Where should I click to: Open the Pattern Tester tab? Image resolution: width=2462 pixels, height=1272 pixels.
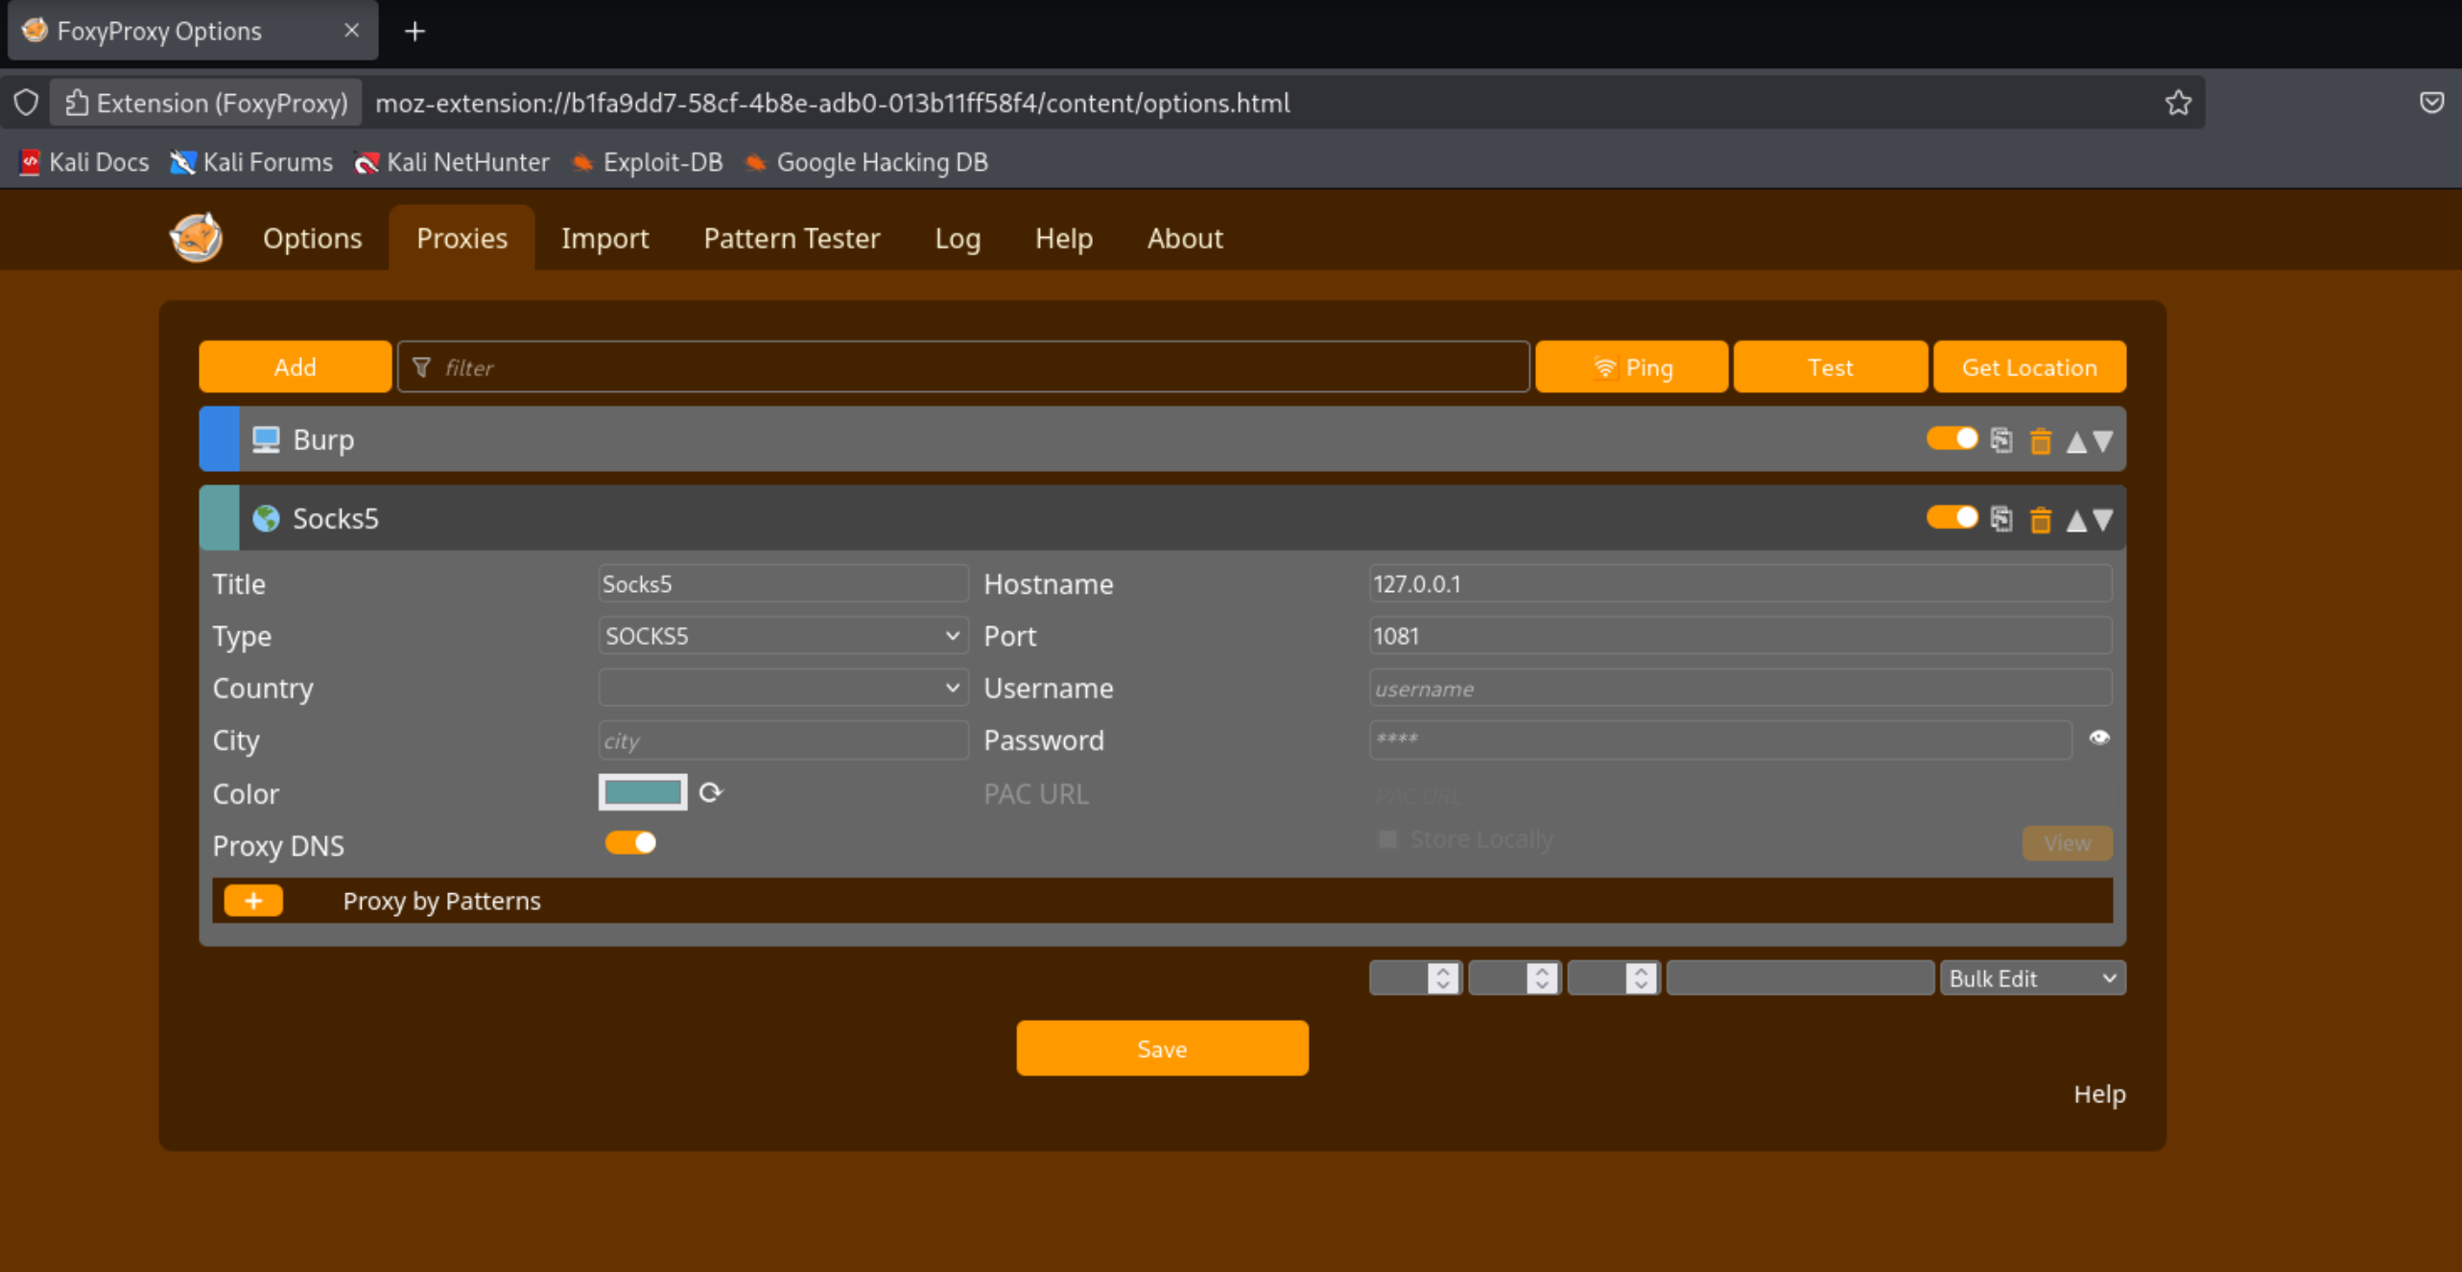point(792,238)
